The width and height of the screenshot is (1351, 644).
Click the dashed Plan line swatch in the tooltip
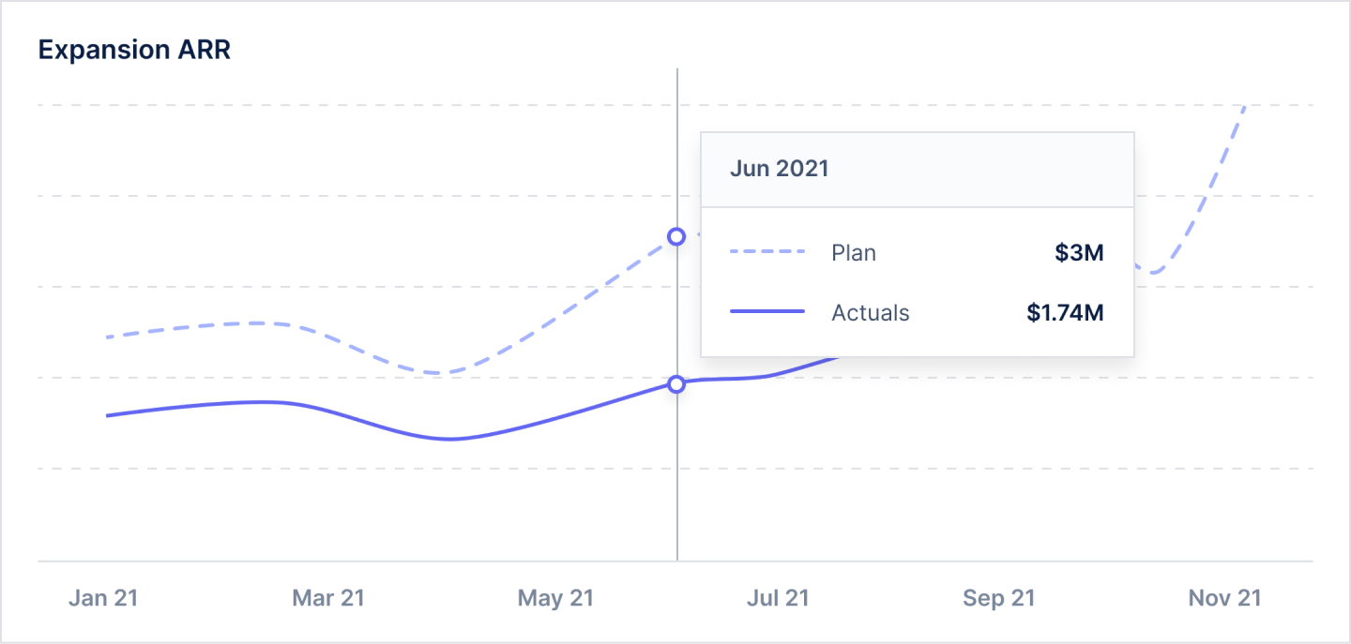(767, 253)
